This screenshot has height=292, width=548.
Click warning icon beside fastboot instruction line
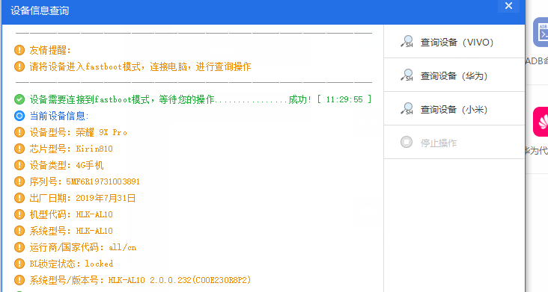(19, 66)
